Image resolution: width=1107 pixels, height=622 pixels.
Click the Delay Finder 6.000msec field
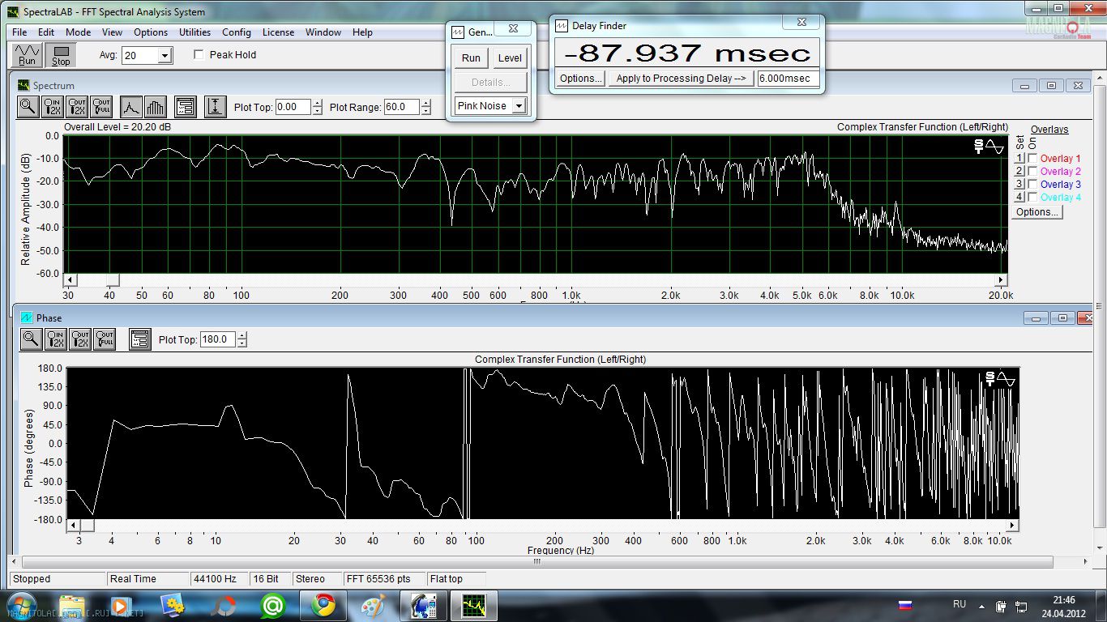pos(788,79)
